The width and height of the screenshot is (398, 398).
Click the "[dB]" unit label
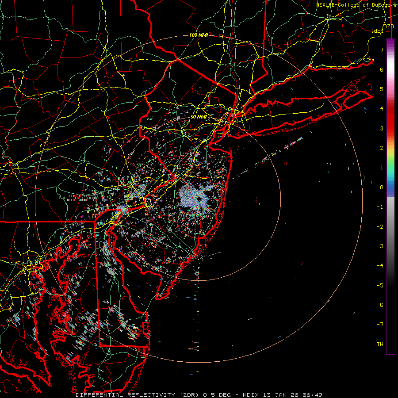(377, 31)
